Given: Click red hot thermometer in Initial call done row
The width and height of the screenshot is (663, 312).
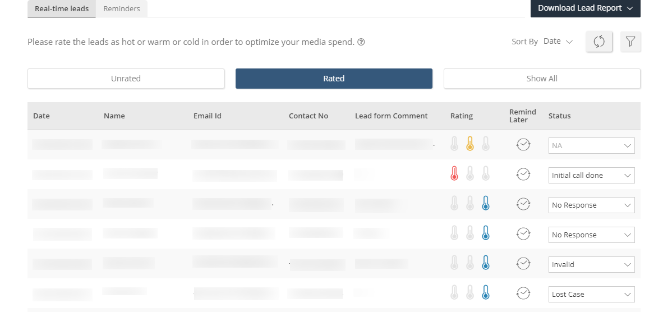Looking at the screenshot, I should (x=454, y=173).
